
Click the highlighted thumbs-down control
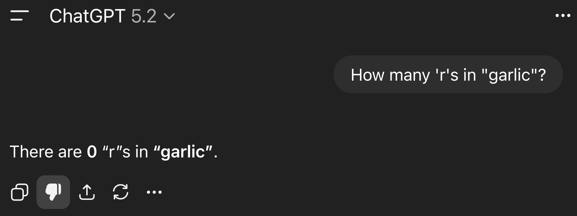[x=53, y=192]
